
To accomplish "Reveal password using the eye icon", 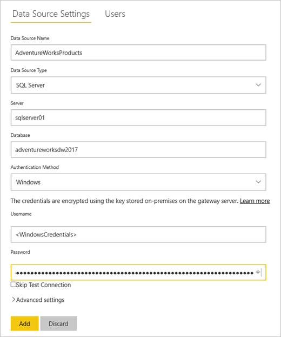I will [258, 273].
